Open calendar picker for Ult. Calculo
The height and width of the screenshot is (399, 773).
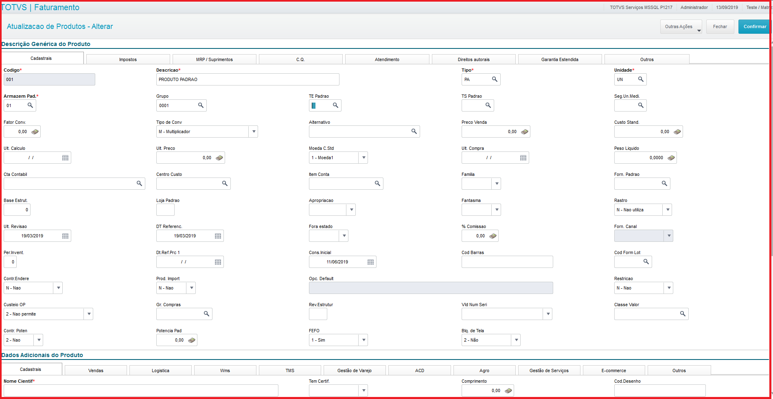65,158
